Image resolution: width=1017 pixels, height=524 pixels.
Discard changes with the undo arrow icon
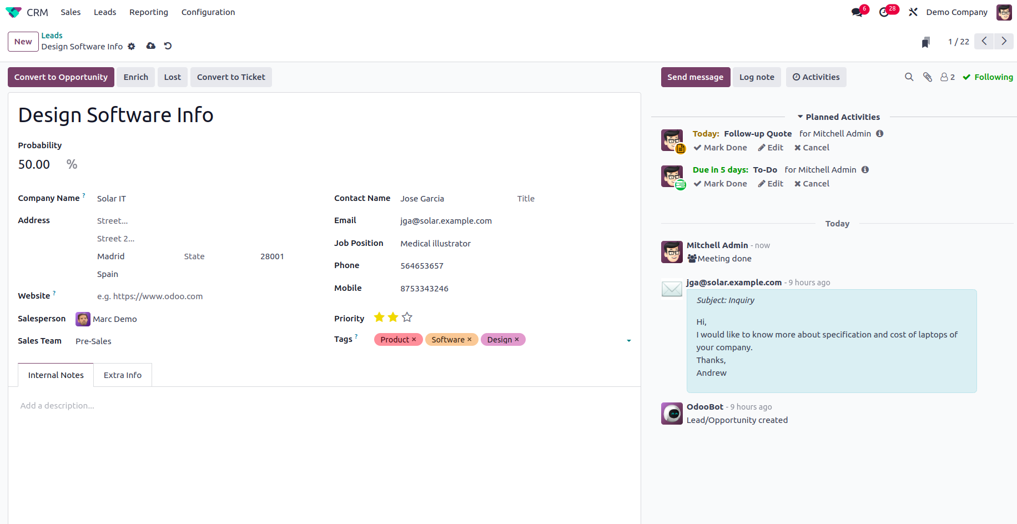tap(168, 46)
